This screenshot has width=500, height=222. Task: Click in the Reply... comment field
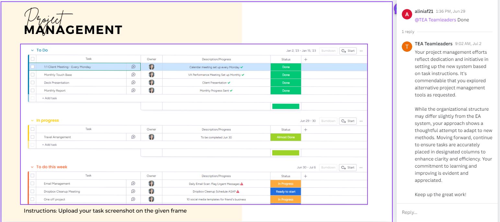447,212
